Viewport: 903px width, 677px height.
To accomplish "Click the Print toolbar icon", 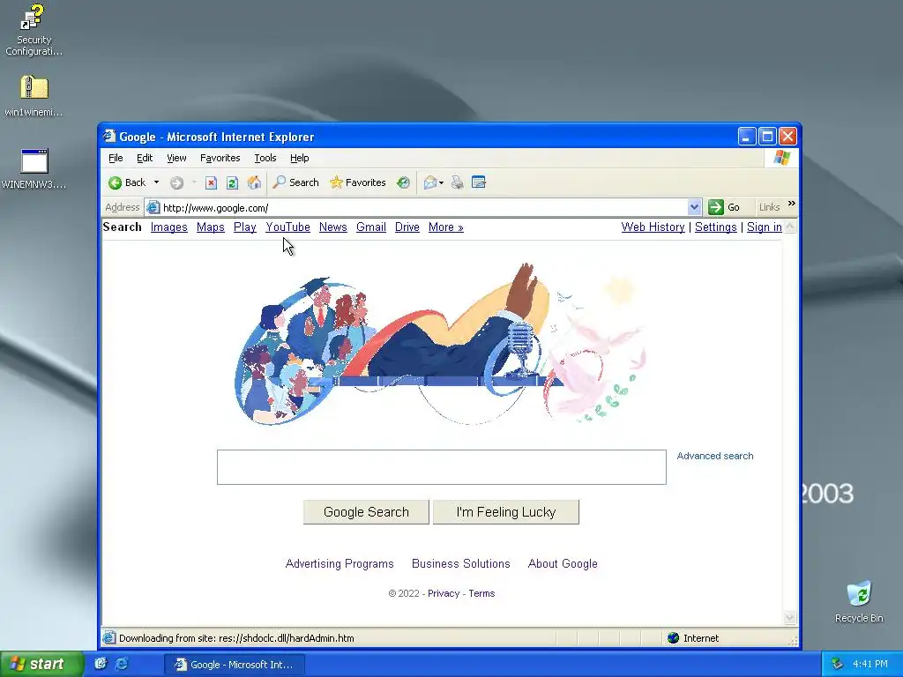I will (x=458, y=182).
